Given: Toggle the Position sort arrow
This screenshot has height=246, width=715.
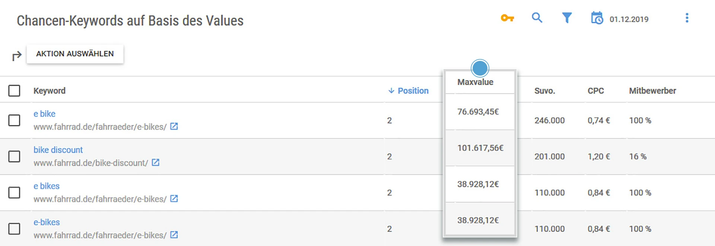Looking at the screenshot, I should [x=391, y=90].
